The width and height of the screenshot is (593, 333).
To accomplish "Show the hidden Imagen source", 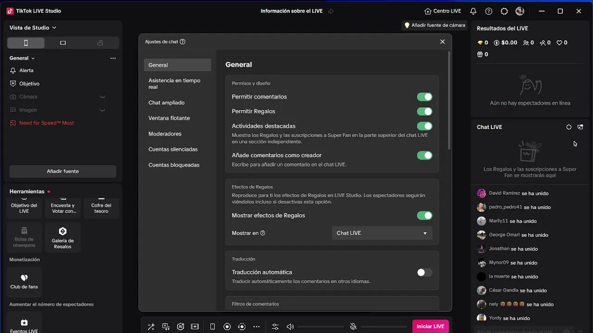I will tap(102, 110).
